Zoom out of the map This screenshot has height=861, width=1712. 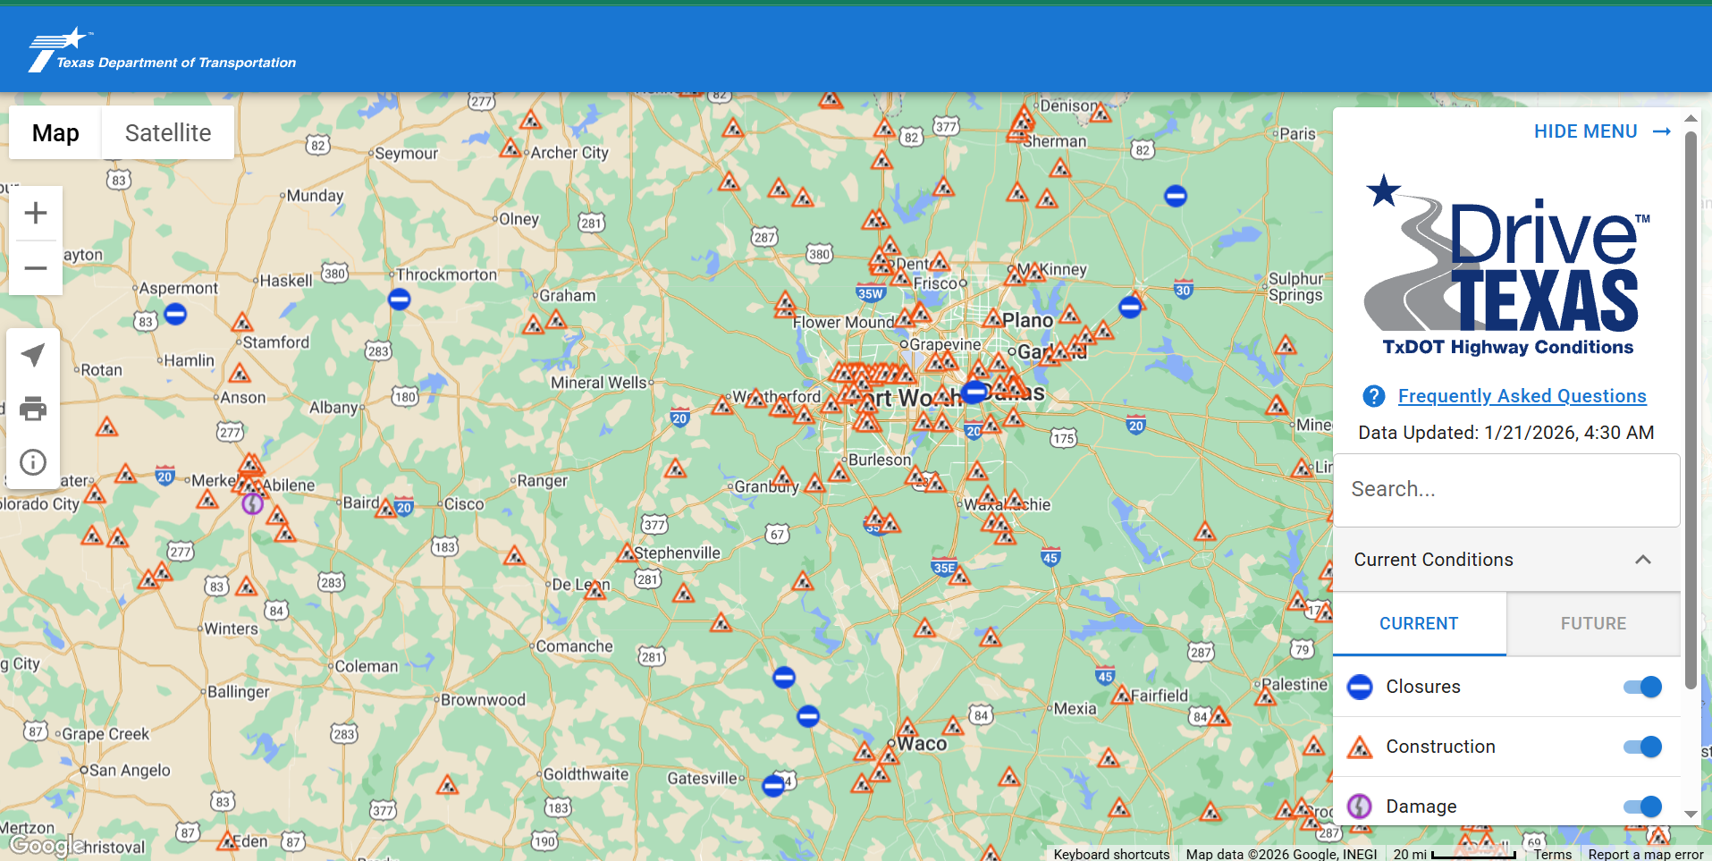36,268
